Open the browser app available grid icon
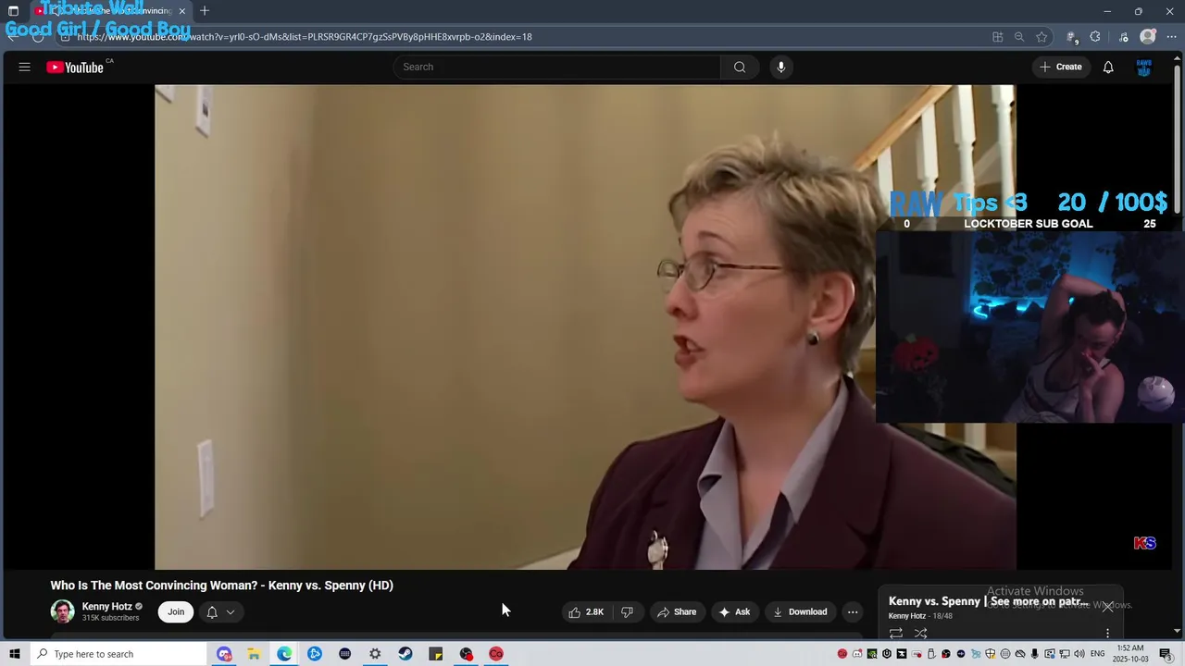1185x666 pixels. 997,37
